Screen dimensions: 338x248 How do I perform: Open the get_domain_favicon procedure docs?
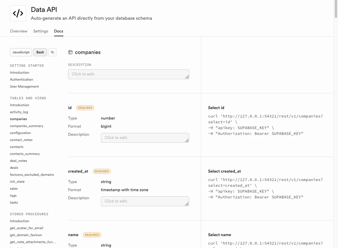click(25, 235)
